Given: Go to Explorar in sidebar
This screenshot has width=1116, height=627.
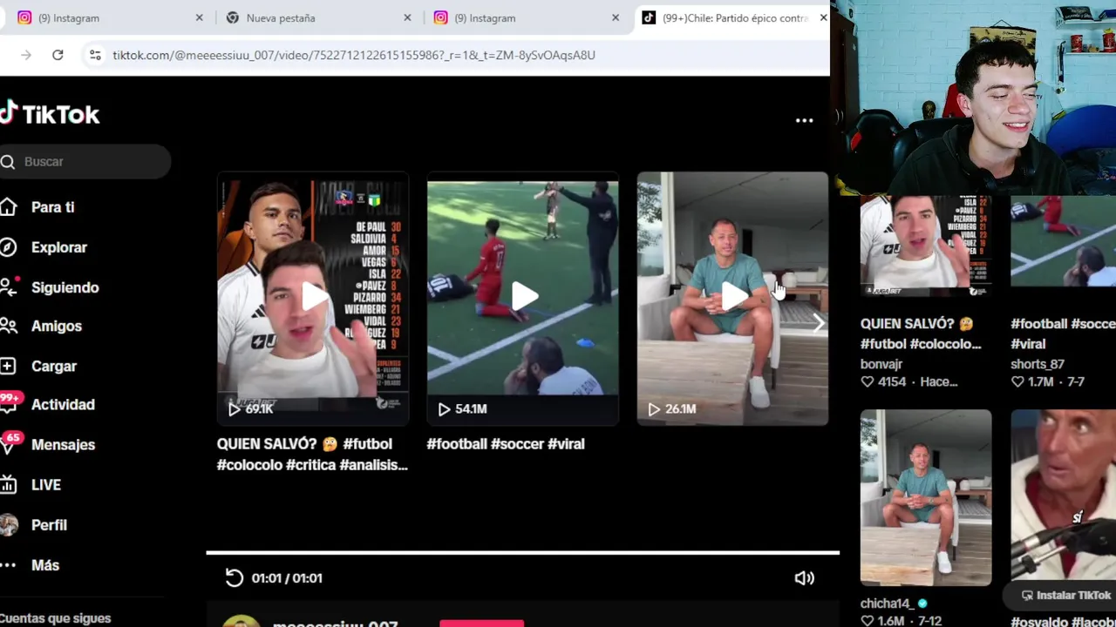Looking at the screenshot, I should point(58,247).
